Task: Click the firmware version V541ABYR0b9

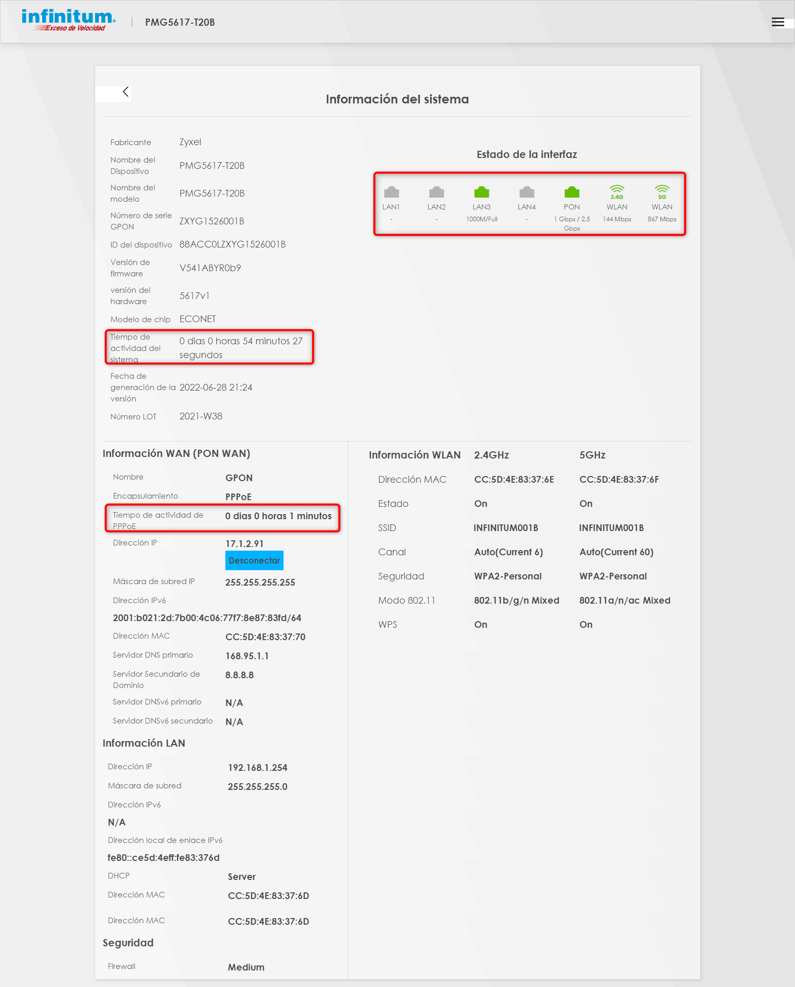Action: (x=210, y=268)
